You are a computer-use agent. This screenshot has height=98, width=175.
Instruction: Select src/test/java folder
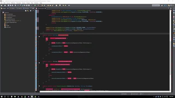9,17
